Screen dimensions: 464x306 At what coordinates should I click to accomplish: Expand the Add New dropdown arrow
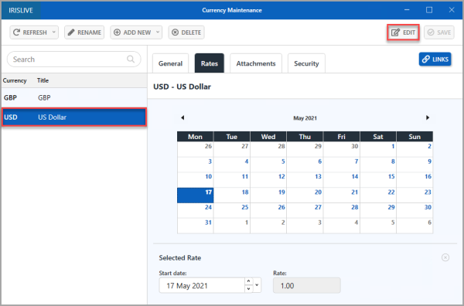click(158, 32)
